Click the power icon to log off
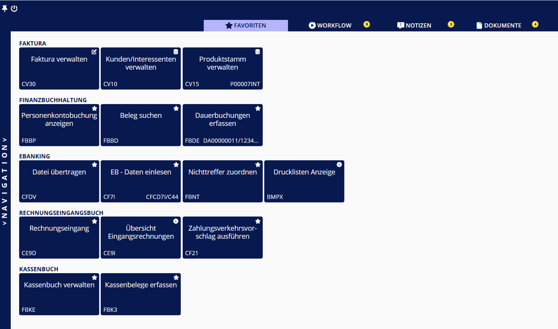558x329 pixels. tap(14, 8)
